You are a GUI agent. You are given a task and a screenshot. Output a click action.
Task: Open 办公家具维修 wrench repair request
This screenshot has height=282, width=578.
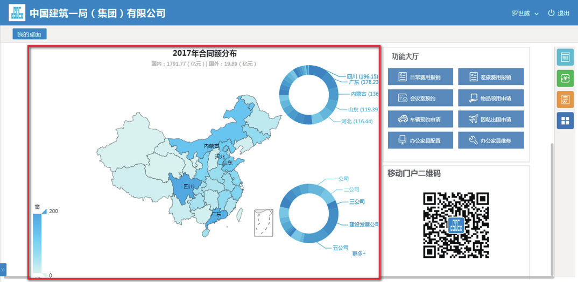pos(490,140)
